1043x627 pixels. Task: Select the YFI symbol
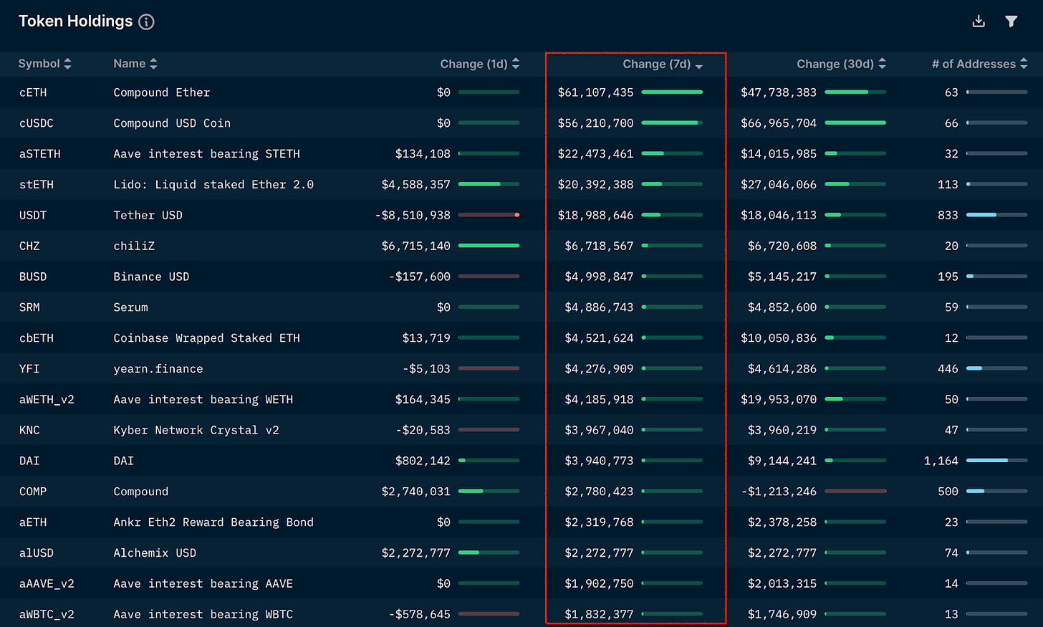[29, 369]
